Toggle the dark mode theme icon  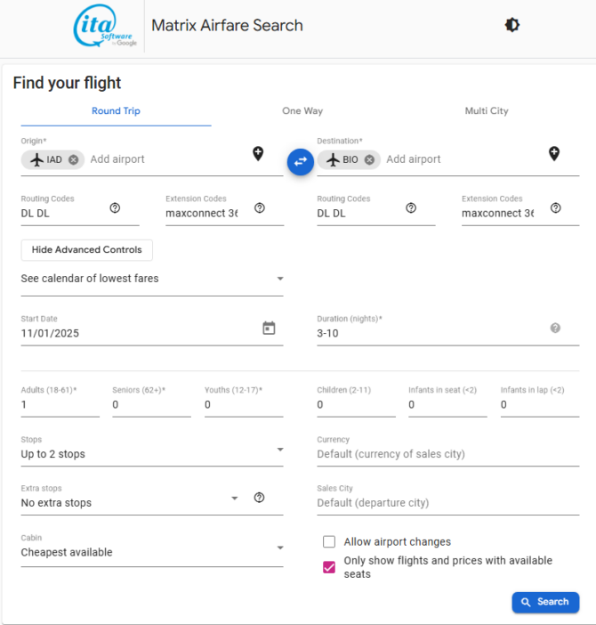tap(511, 25)
